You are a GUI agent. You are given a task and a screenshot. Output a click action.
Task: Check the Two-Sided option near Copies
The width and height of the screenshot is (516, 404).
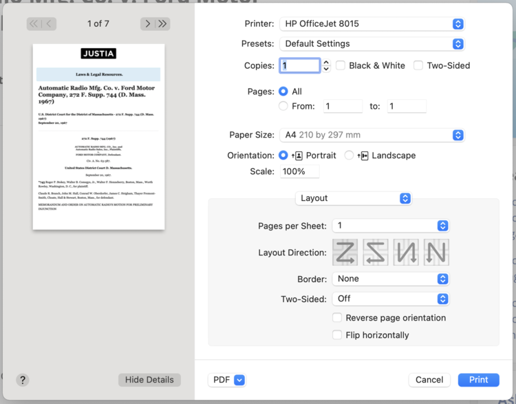(x=418, y=65)
